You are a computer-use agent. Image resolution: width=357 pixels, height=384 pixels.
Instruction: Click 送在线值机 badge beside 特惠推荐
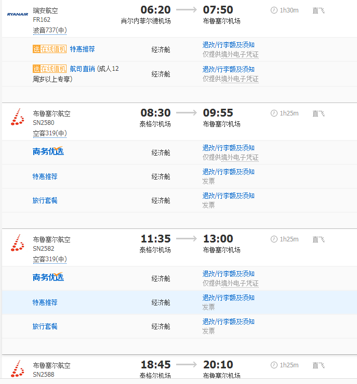pos(49,49)
